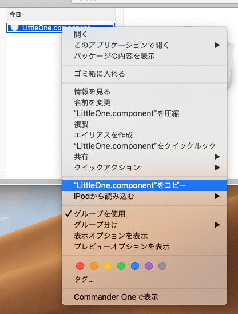Select 情報を見る menu item
238x314 pixels.
coord(144,92)
